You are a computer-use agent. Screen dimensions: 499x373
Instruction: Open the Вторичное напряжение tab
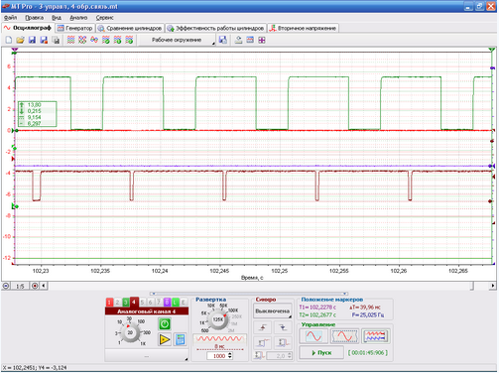(304, 28)
